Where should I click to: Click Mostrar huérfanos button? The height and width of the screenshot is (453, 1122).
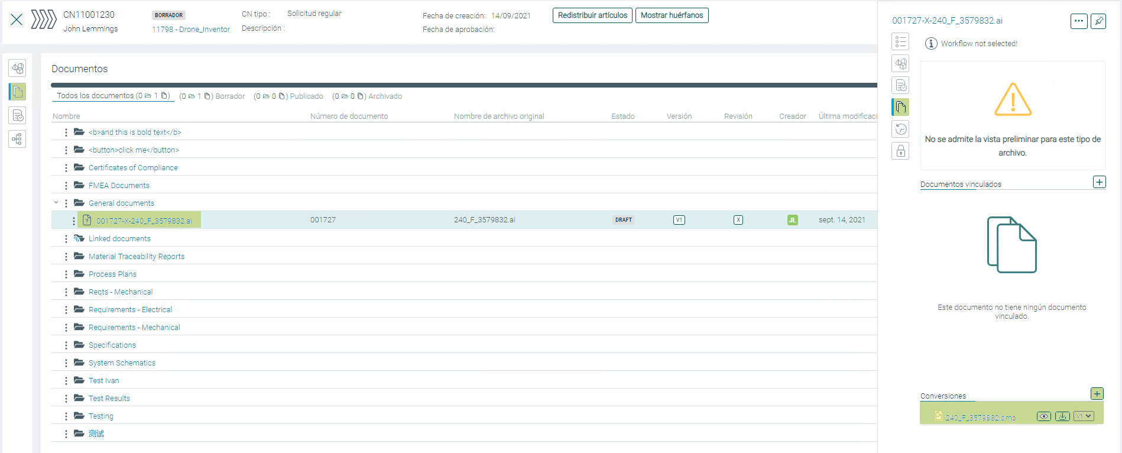click(x=672, y=15)
